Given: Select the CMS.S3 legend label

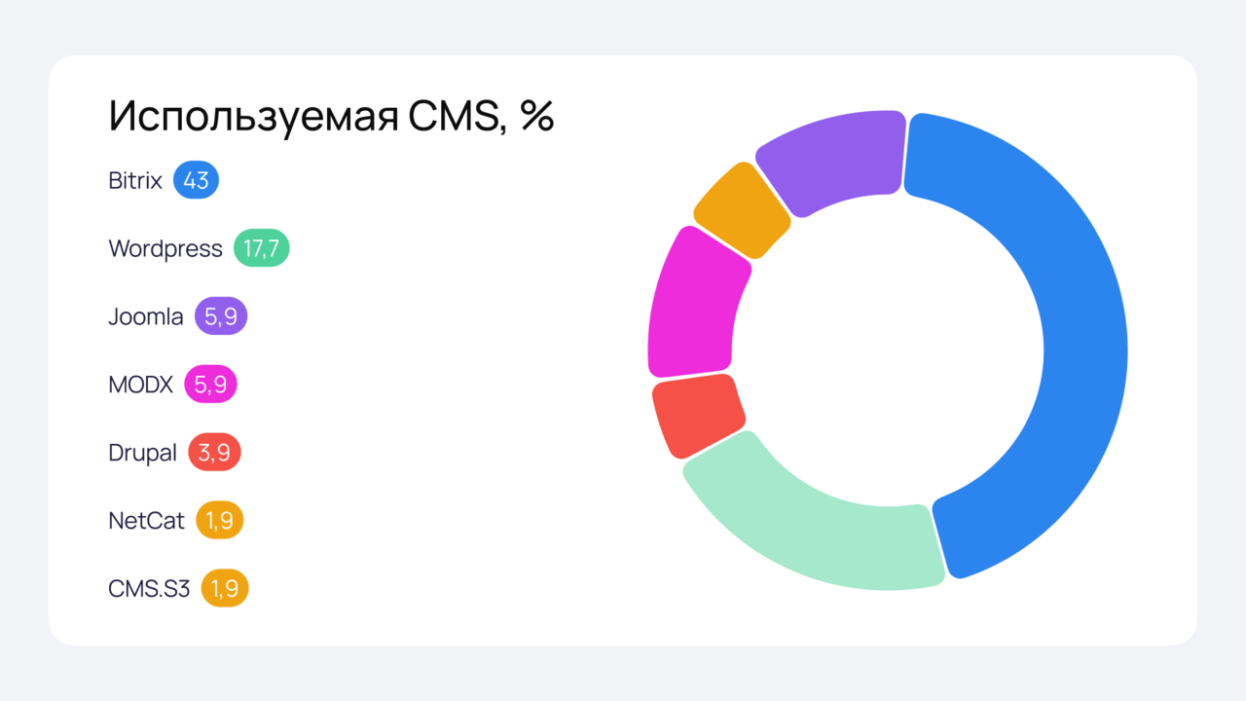Looking at the screenshot, I should point(149,589).
